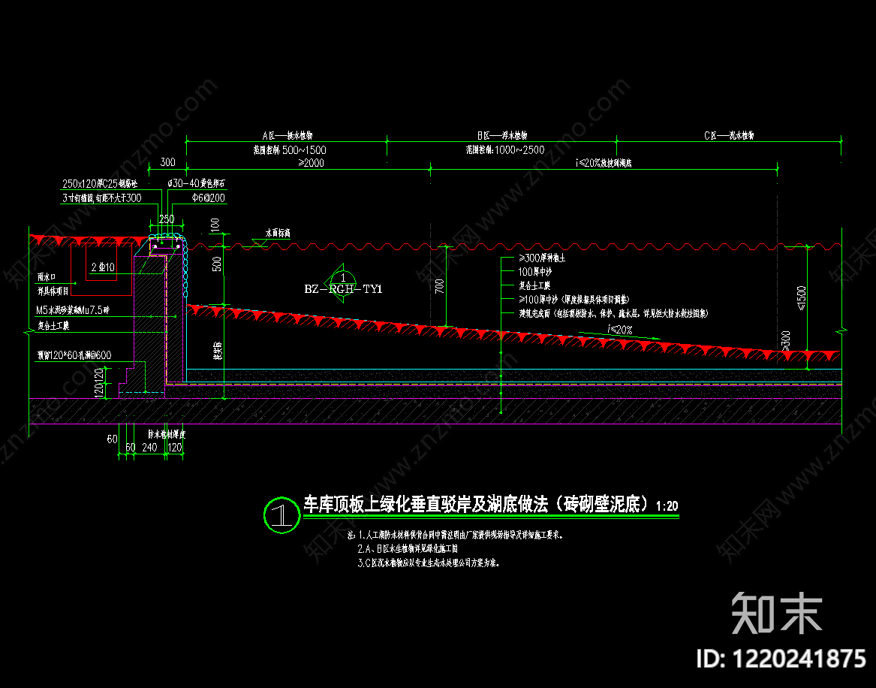Click the ø30-40 yellow pebble annotation
The width and height of the screenshot is (876, 688).
click(x=196, y=183)
